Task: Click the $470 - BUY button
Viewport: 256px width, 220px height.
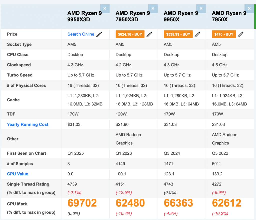Action: coord(224,34)
